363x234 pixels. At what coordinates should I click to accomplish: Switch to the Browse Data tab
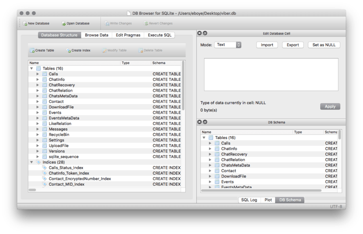[96, 35]
